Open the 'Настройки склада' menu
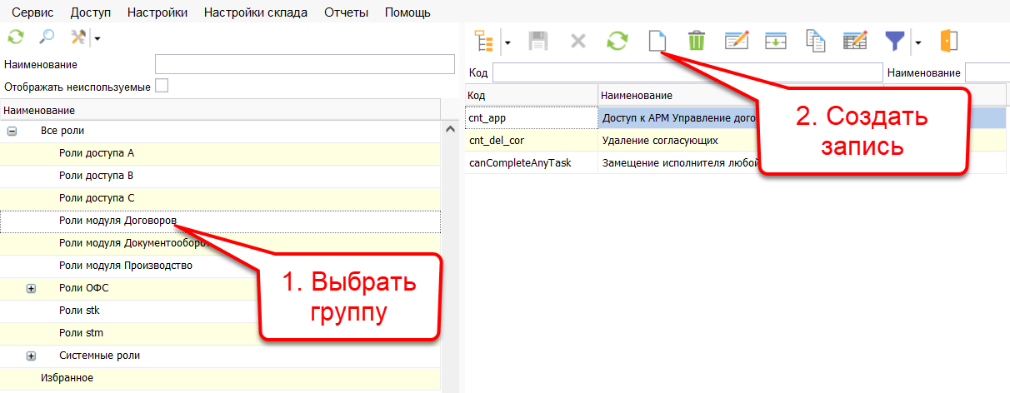The image size is (1010, 393). click(255, 12)
